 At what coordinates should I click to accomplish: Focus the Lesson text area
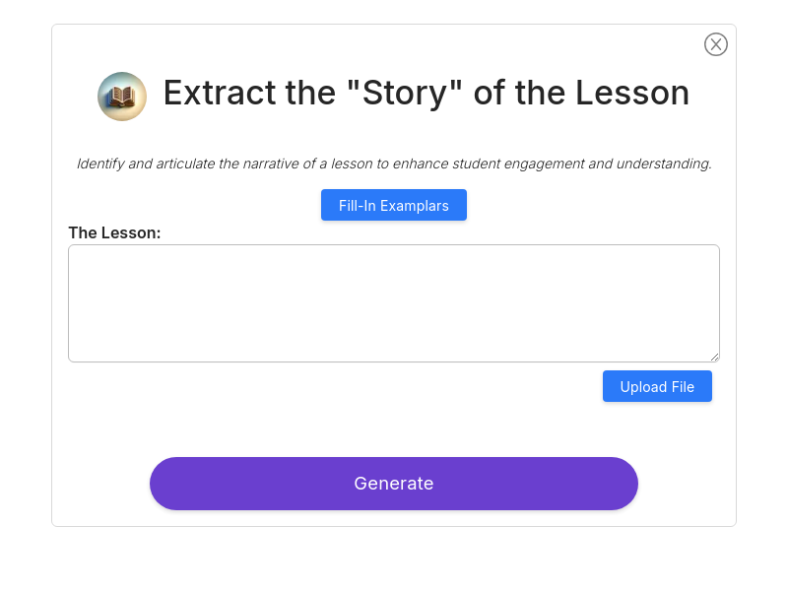pos(393,303)
